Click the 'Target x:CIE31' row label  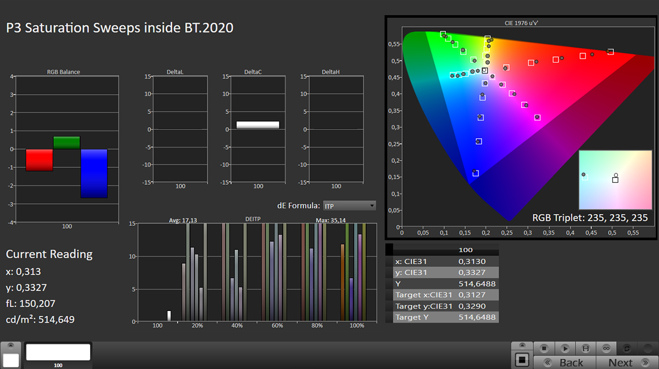point(423,295)
